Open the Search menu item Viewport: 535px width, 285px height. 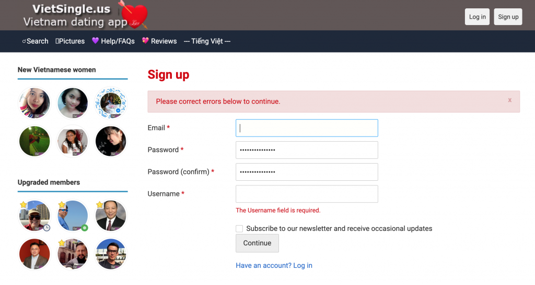click(35, 41)
